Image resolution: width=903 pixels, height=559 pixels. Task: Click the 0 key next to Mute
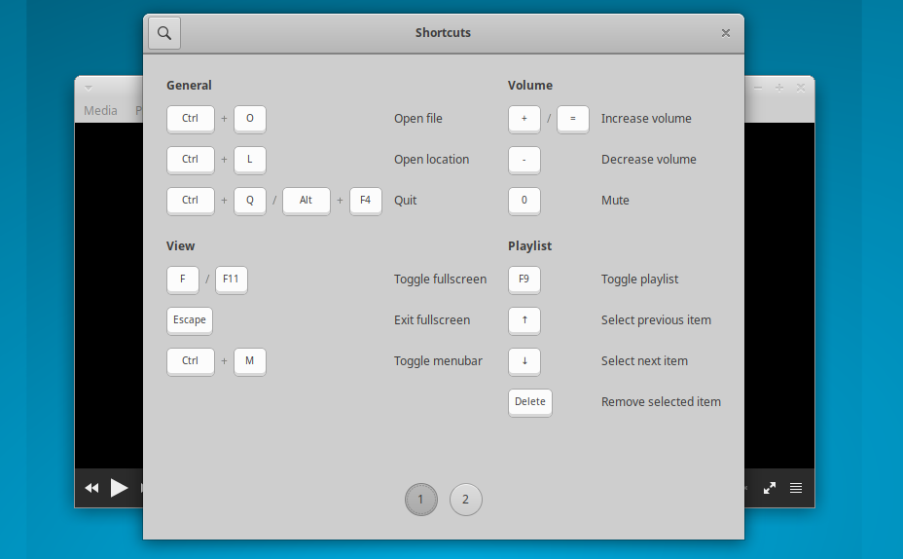(524, 201)
